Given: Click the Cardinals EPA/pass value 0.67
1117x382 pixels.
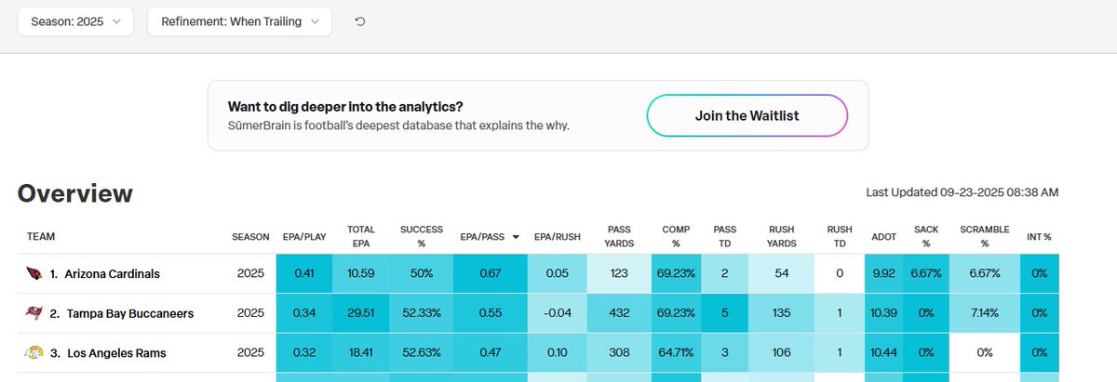Looking at the screenshot, I should coord(490,274).
